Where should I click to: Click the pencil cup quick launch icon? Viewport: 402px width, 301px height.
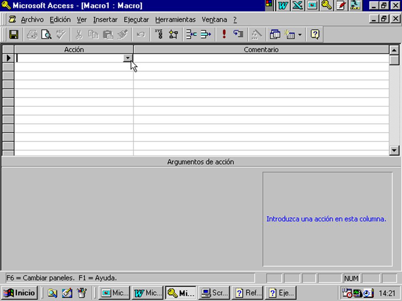82,293
